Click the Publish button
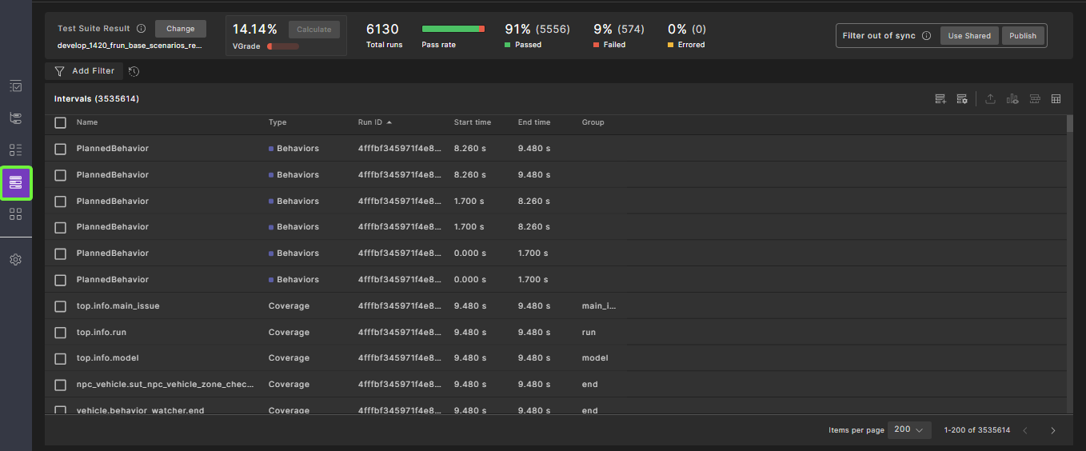This screenshot has height=451, width=1086. coord(1023,36)
